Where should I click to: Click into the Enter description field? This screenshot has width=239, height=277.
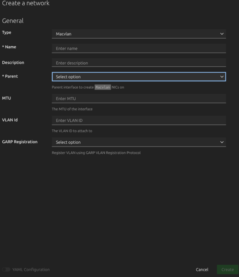point(139,63)
